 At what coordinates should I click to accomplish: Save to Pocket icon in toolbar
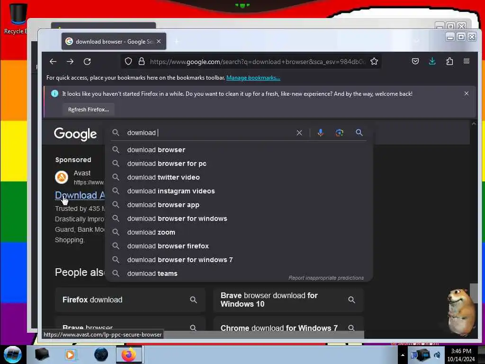click(415, 61)
